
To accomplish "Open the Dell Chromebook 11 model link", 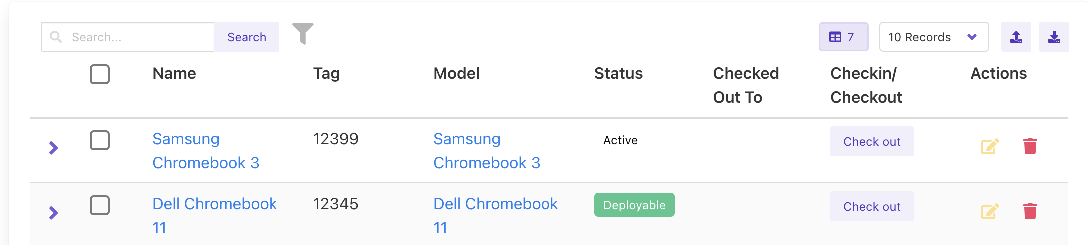I will click(495, 204).
